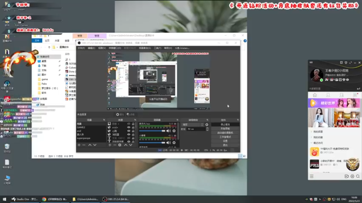
Task: Toggle visibility of the bottom text source
Action: coord(129,141)
